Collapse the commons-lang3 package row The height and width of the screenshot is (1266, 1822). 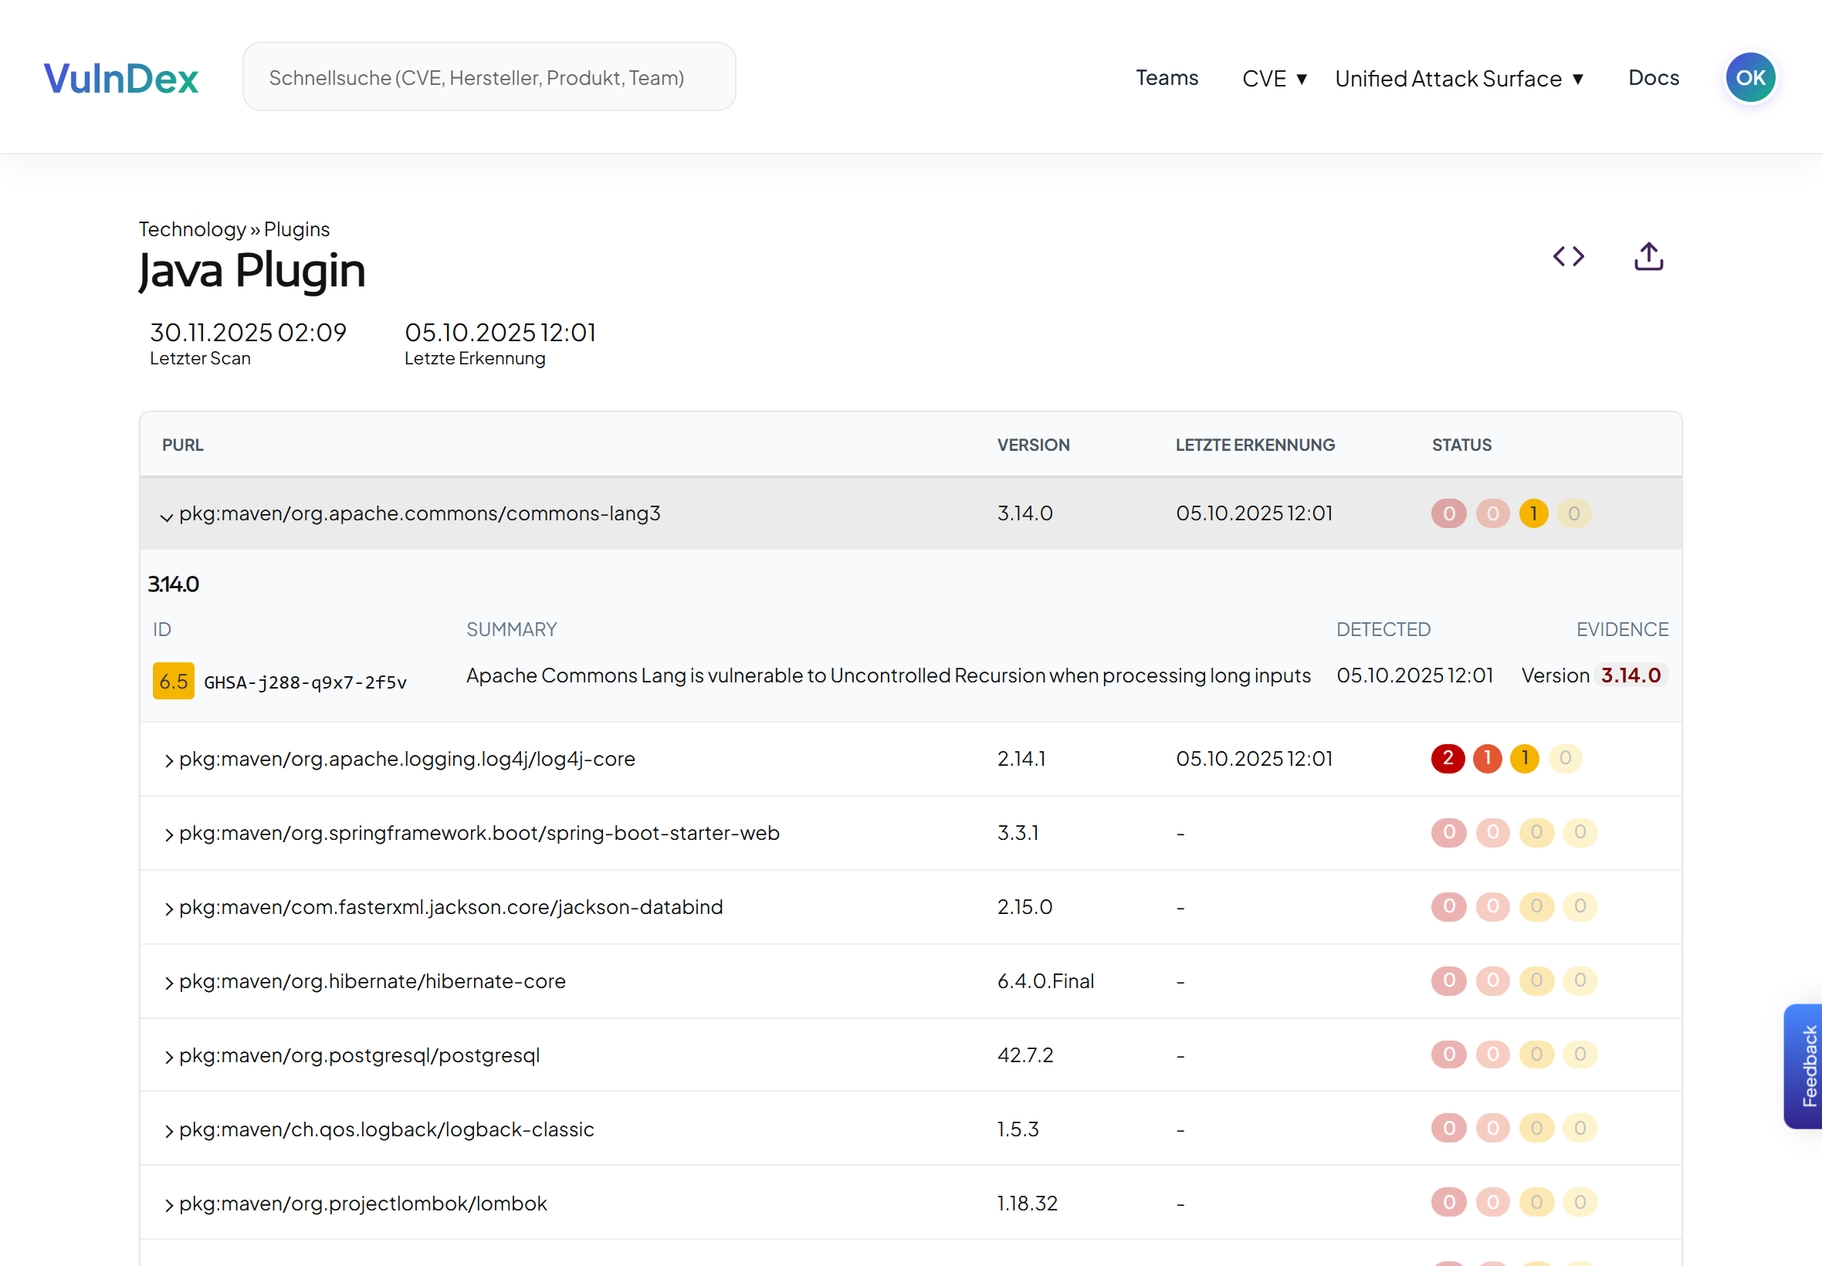167,517
